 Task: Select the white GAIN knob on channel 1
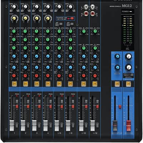(x=14, y=7)
